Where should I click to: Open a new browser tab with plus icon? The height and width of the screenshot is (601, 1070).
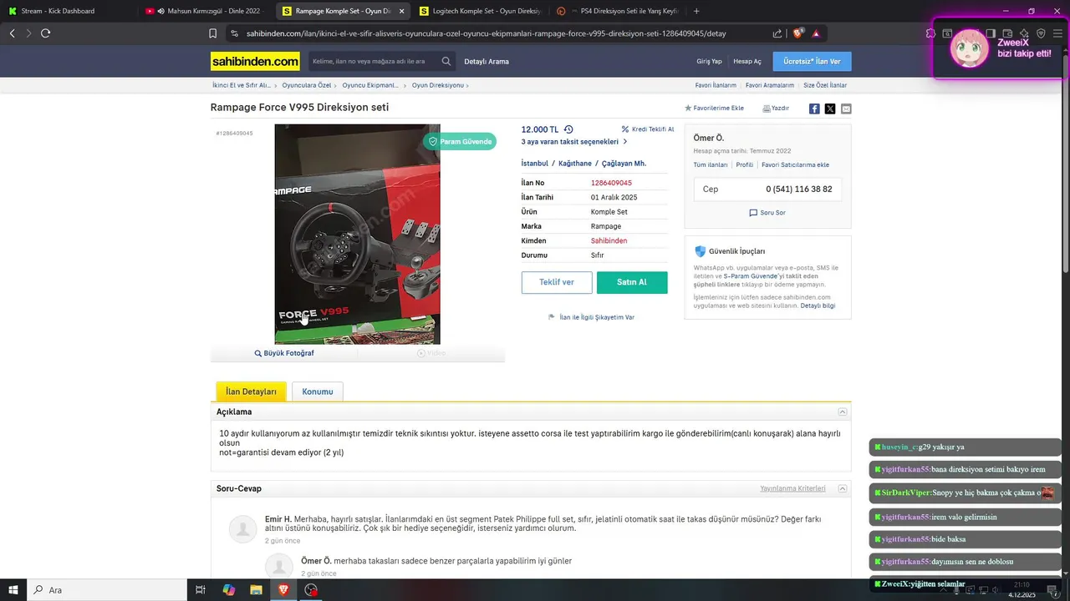696,11
